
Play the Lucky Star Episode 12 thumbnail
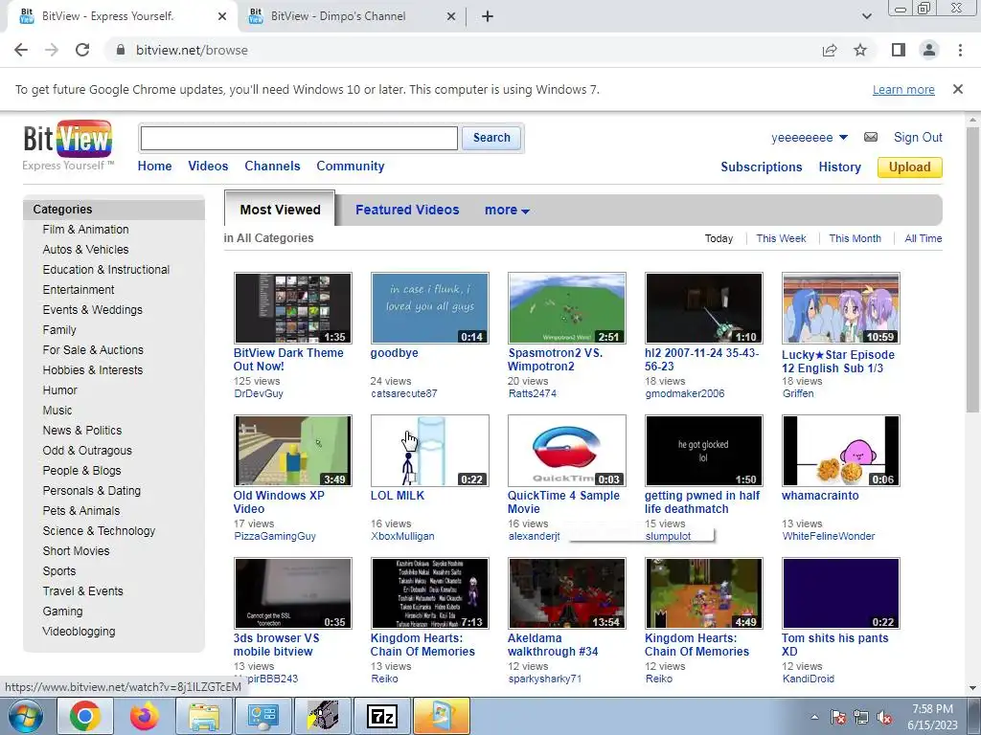[x=841, y=308]
